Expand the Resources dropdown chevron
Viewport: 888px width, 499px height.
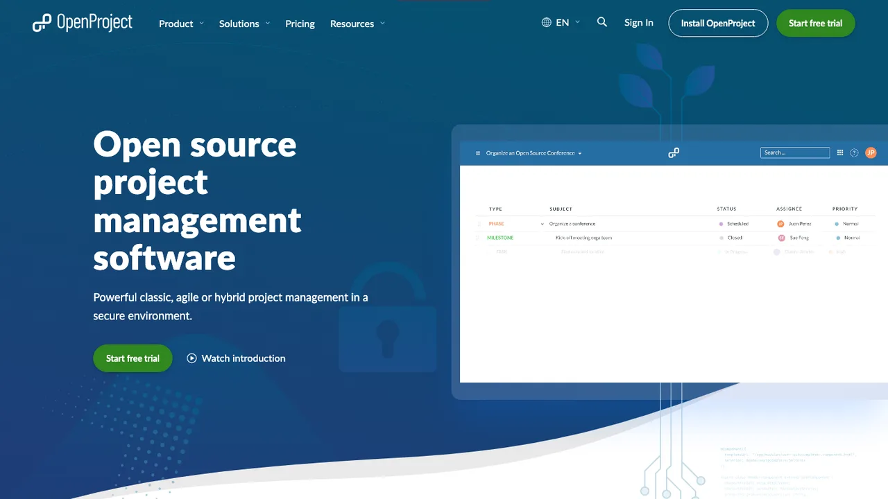[382, 23]
